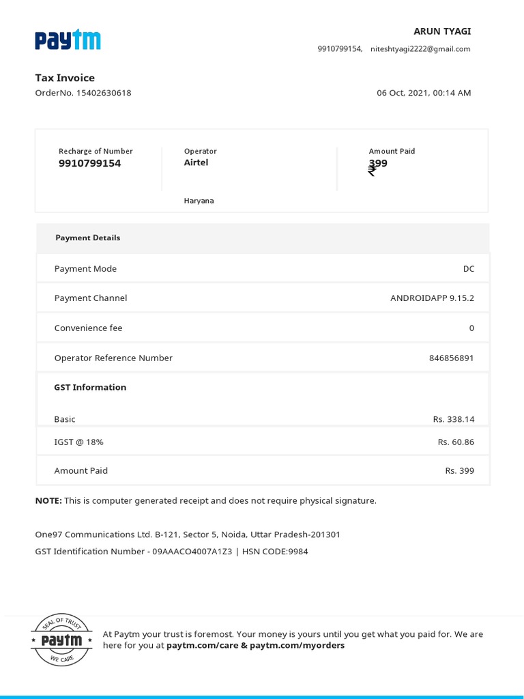Click the Tax Invoice heading
The height and width of the screenshot is (699, 524).
tap(65, 78)
